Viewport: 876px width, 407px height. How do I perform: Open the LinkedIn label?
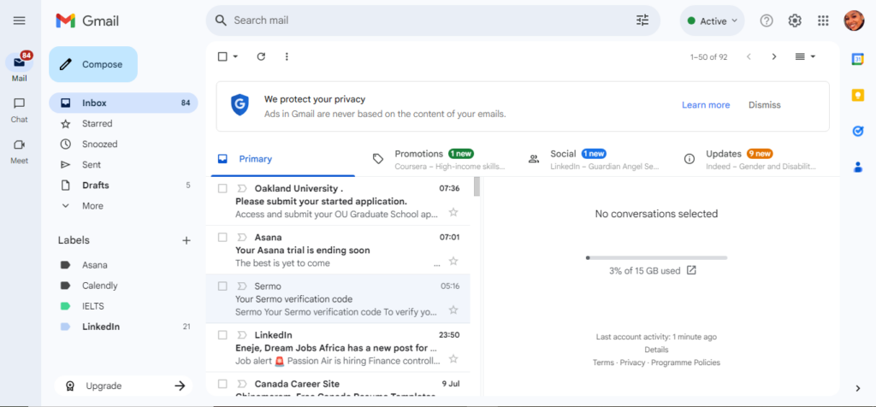pos(123,327)
